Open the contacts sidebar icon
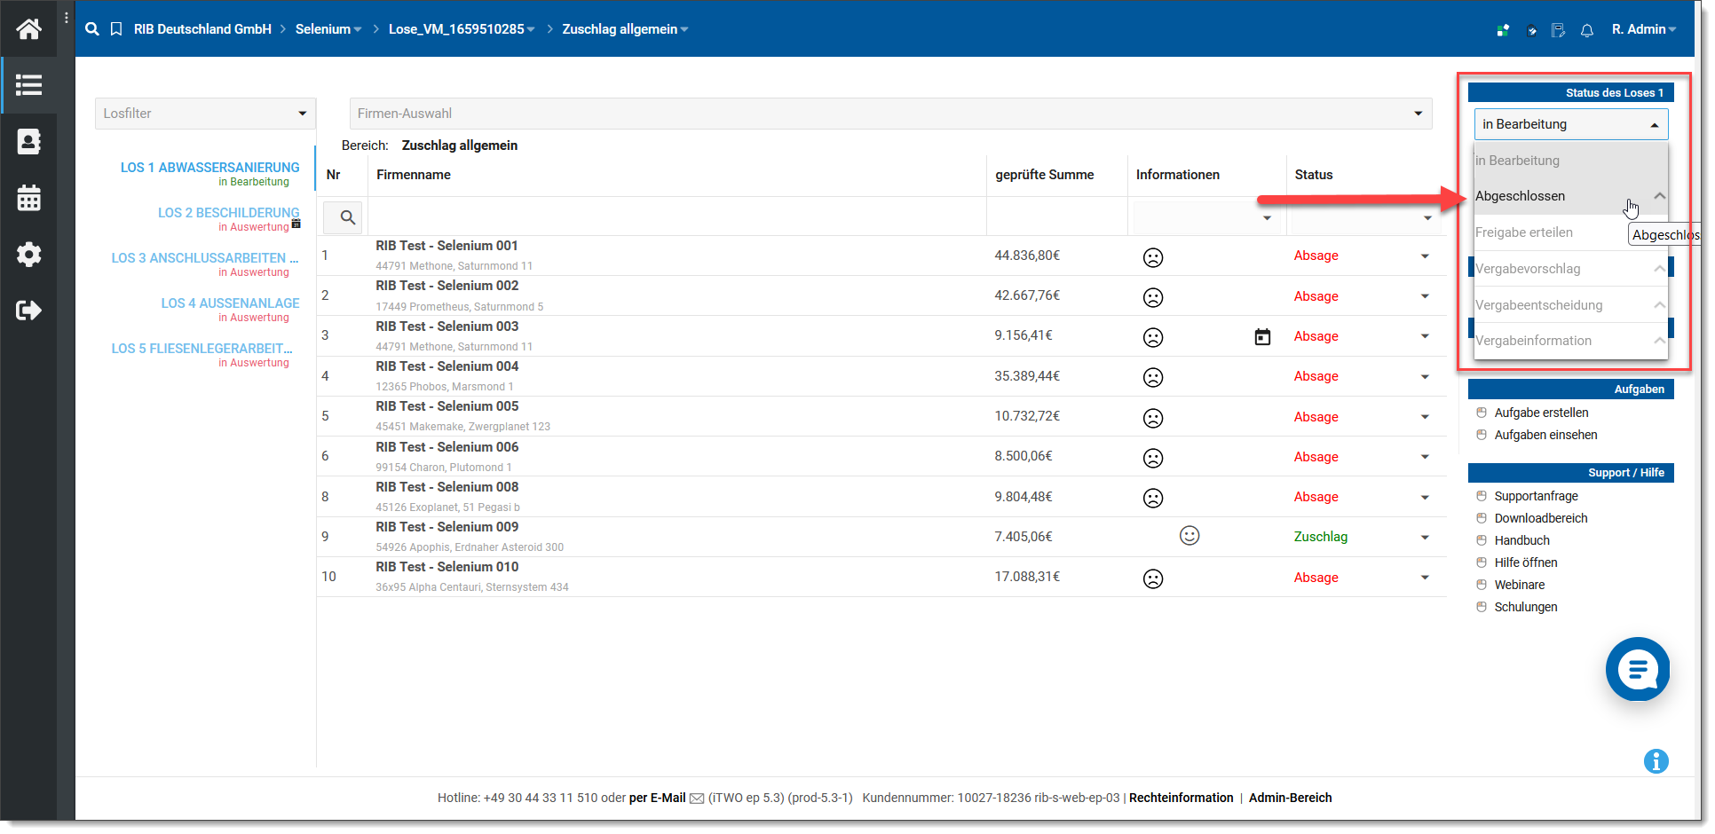The image size is (1715, 834). pyautogui.click(x=28, y=141)
